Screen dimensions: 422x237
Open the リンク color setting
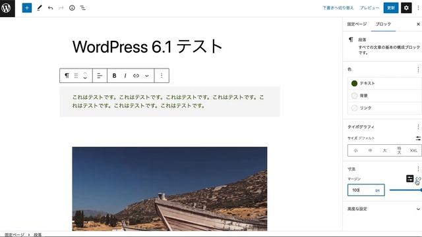coord(384,108)
